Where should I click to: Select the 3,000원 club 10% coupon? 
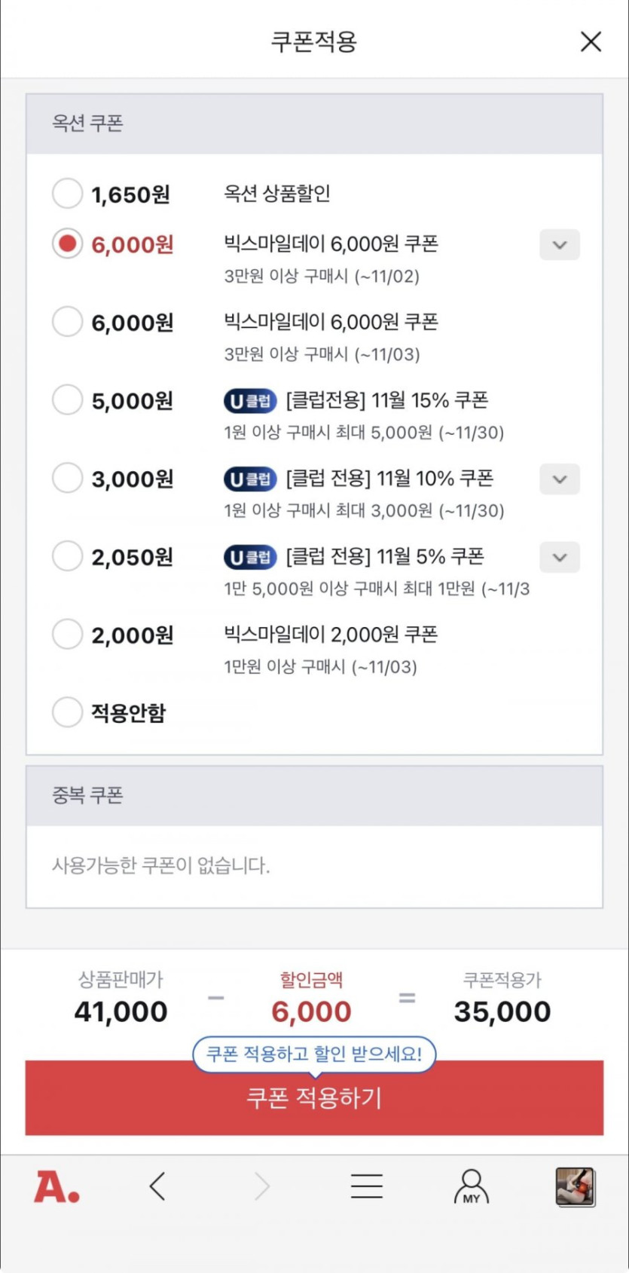(67, 478)
